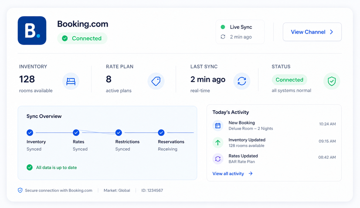Click the Booking.com logo icon

pyautogui.click(x=32, y=31)
